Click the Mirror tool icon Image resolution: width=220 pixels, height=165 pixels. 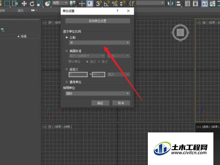tap(170, 4)
